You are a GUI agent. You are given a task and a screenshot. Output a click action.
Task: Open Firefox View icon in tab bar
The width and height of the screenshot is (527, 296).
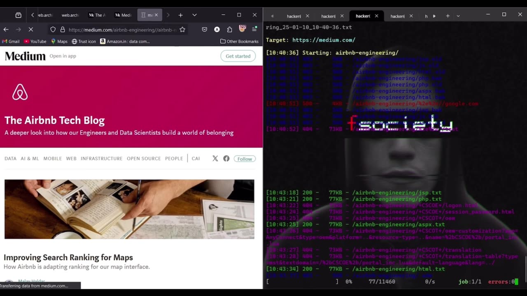18,15
